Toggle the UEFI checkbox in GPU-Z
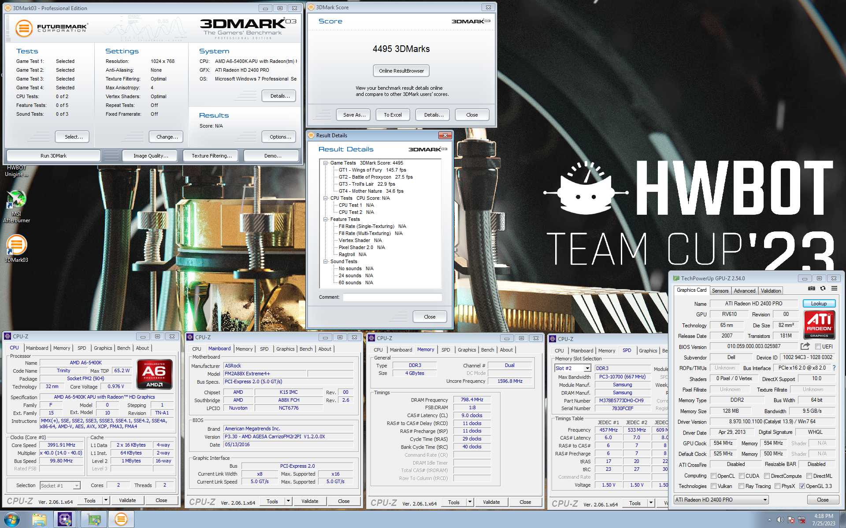 click(818, 346)
